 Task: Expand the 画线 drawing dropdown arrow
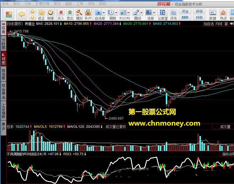point(141,12)
